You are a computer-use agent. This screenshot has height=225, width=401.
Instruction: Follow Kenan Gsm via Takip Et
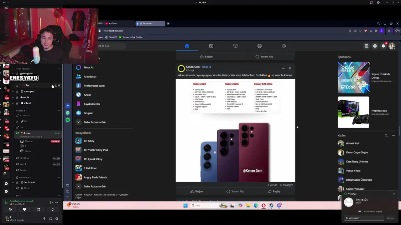pyautogui.click(x=206, y=67)
